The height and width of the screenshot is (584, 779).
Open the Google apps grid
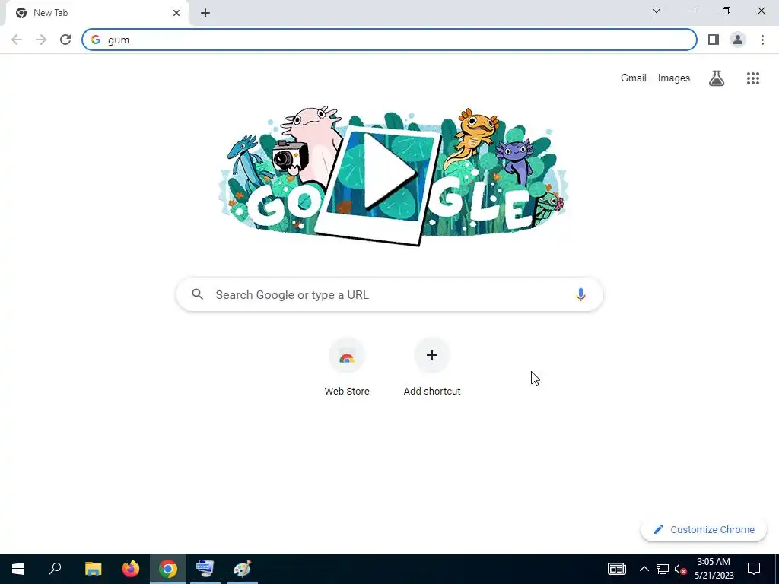752,78
